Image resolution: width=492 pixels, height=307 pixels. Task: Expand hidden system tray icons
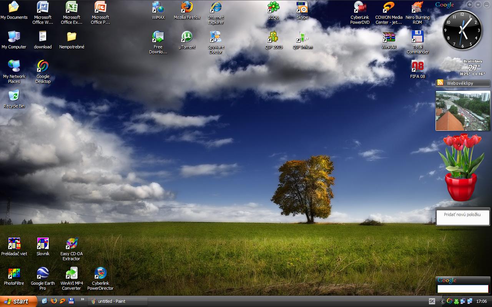442,301
